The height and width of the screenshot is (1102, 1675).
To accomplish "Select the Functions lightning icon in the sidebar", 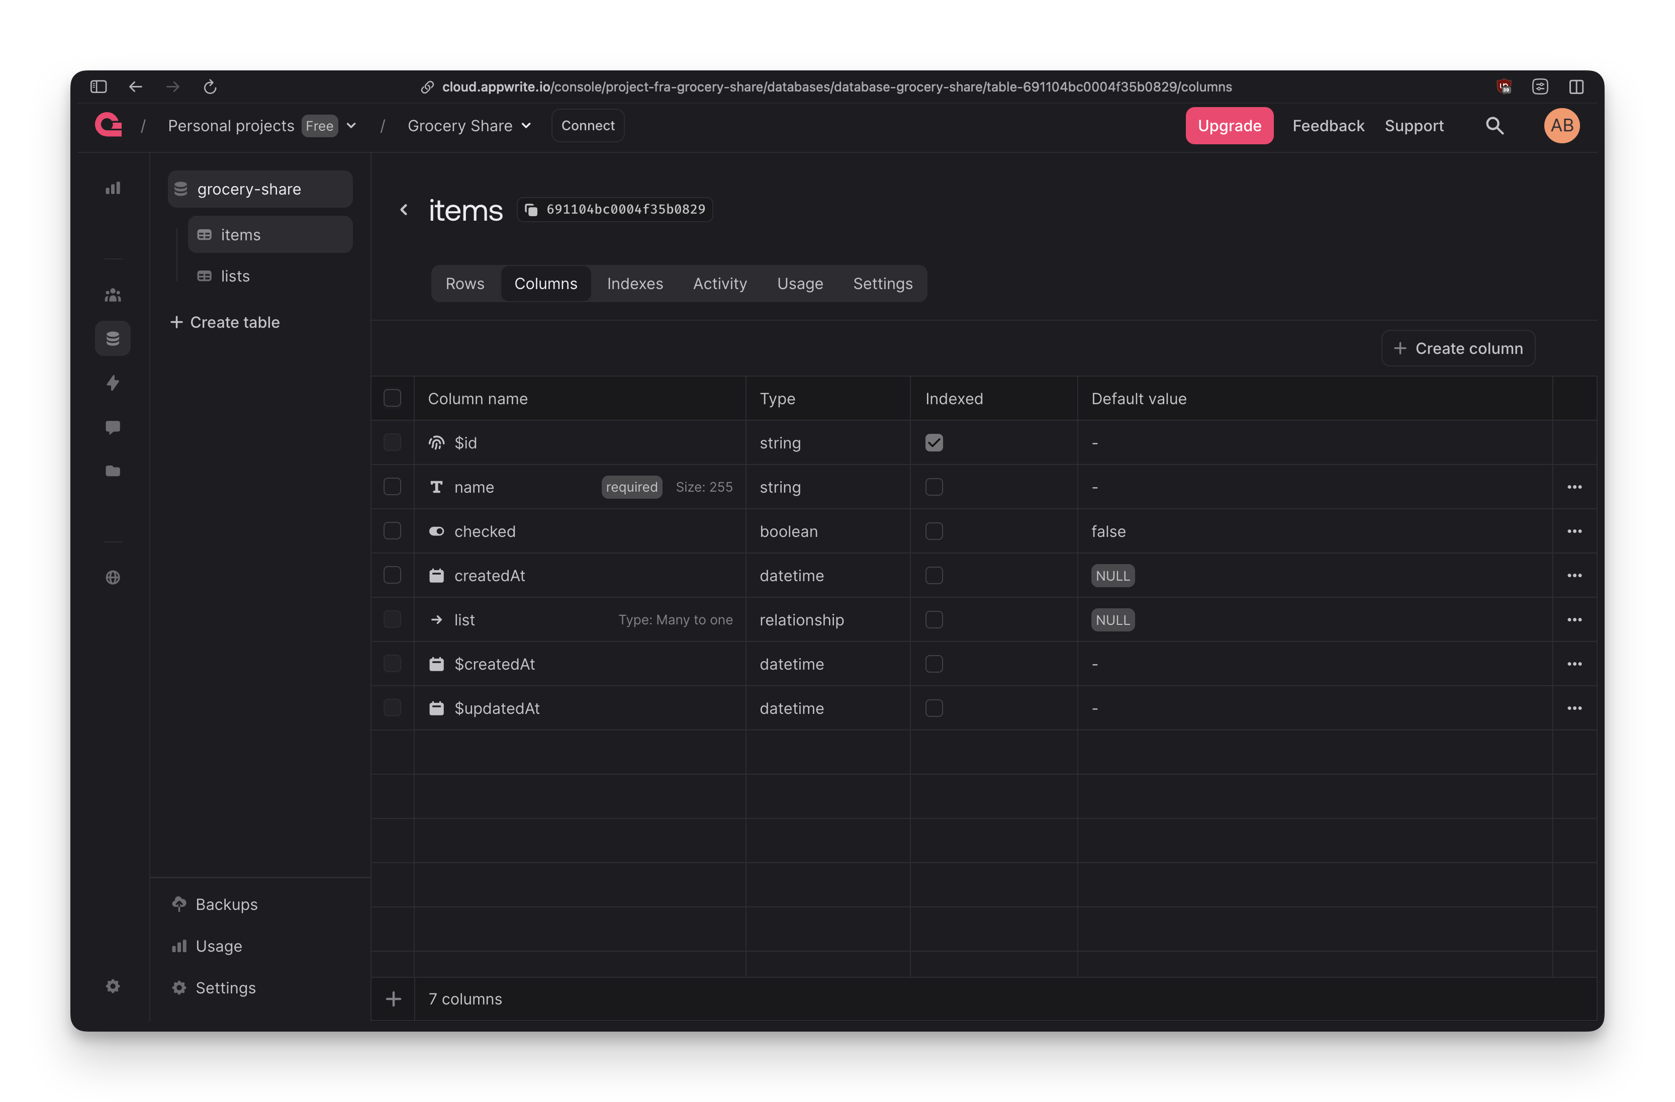I will point(113,383).
